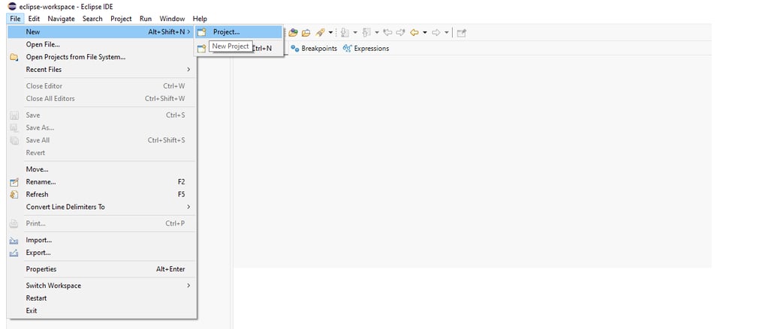
Task: Click the printer icon beside Print...
Action: (14, 224)
